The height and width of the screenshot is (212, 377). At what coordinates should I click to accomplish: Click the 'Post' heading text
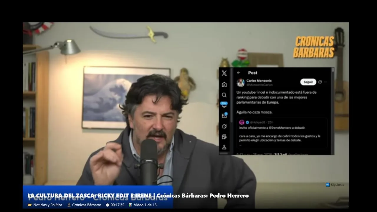[x=253, y=73]
